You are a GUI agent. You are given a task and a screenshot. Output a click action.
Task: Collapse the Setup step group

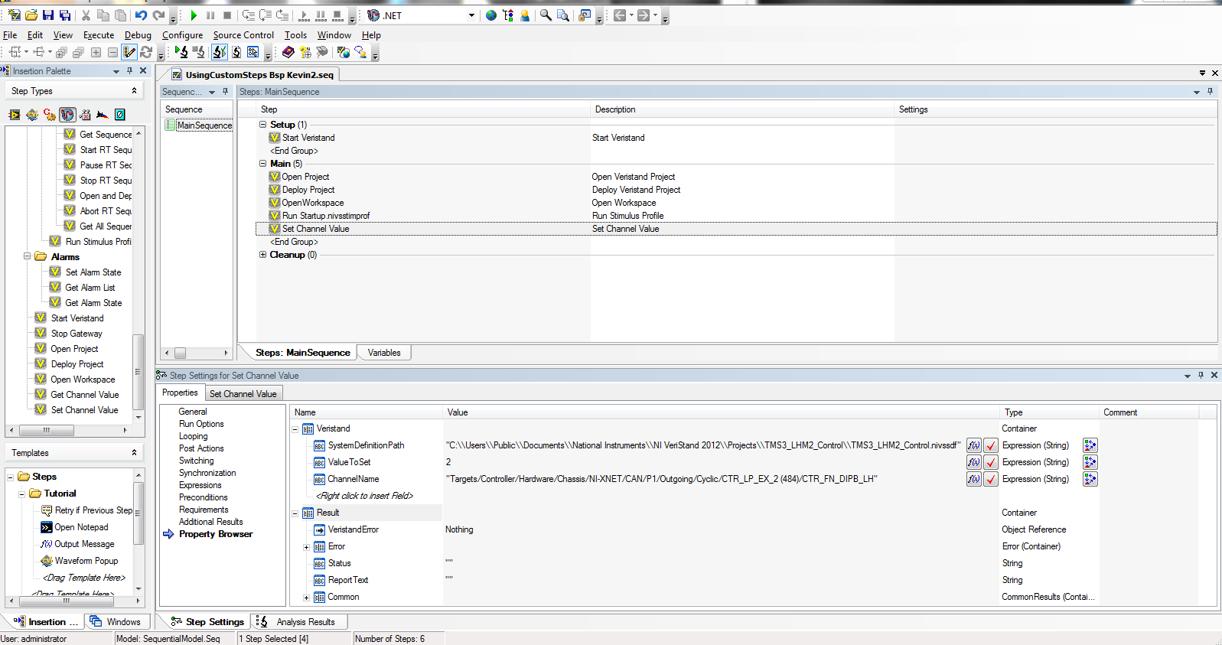coord(262,124)
